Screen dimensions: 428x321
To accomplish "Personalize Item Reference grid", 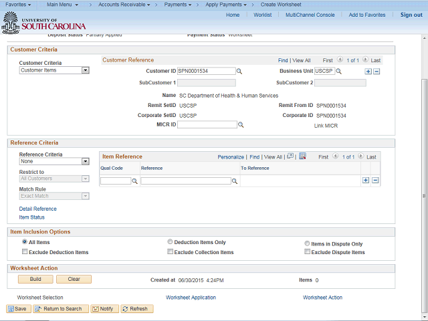I will click(231, 157).
